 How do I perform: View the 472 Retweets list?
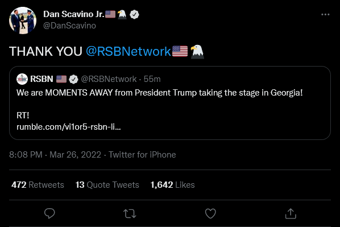tap(38, 185)
